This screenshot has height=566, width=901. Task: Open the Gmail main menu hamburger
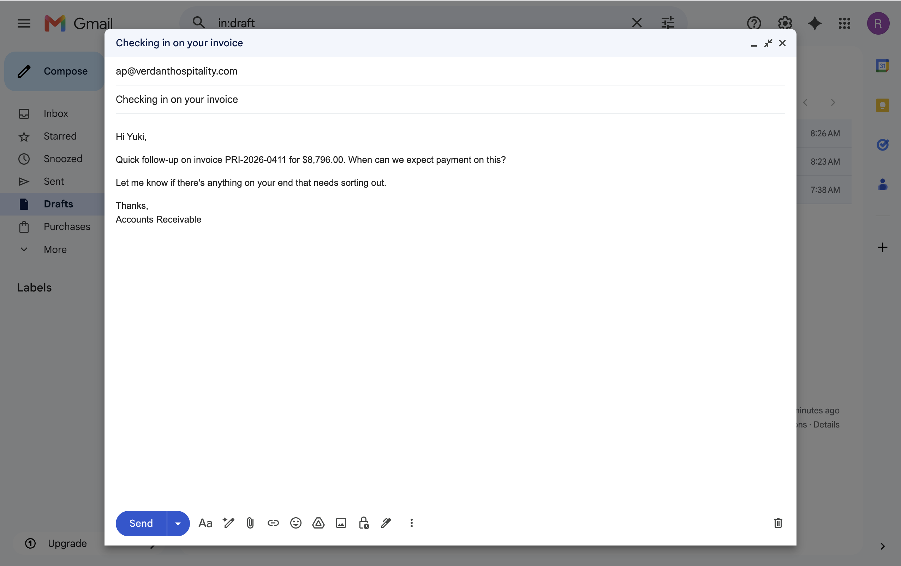coord(24,23)
